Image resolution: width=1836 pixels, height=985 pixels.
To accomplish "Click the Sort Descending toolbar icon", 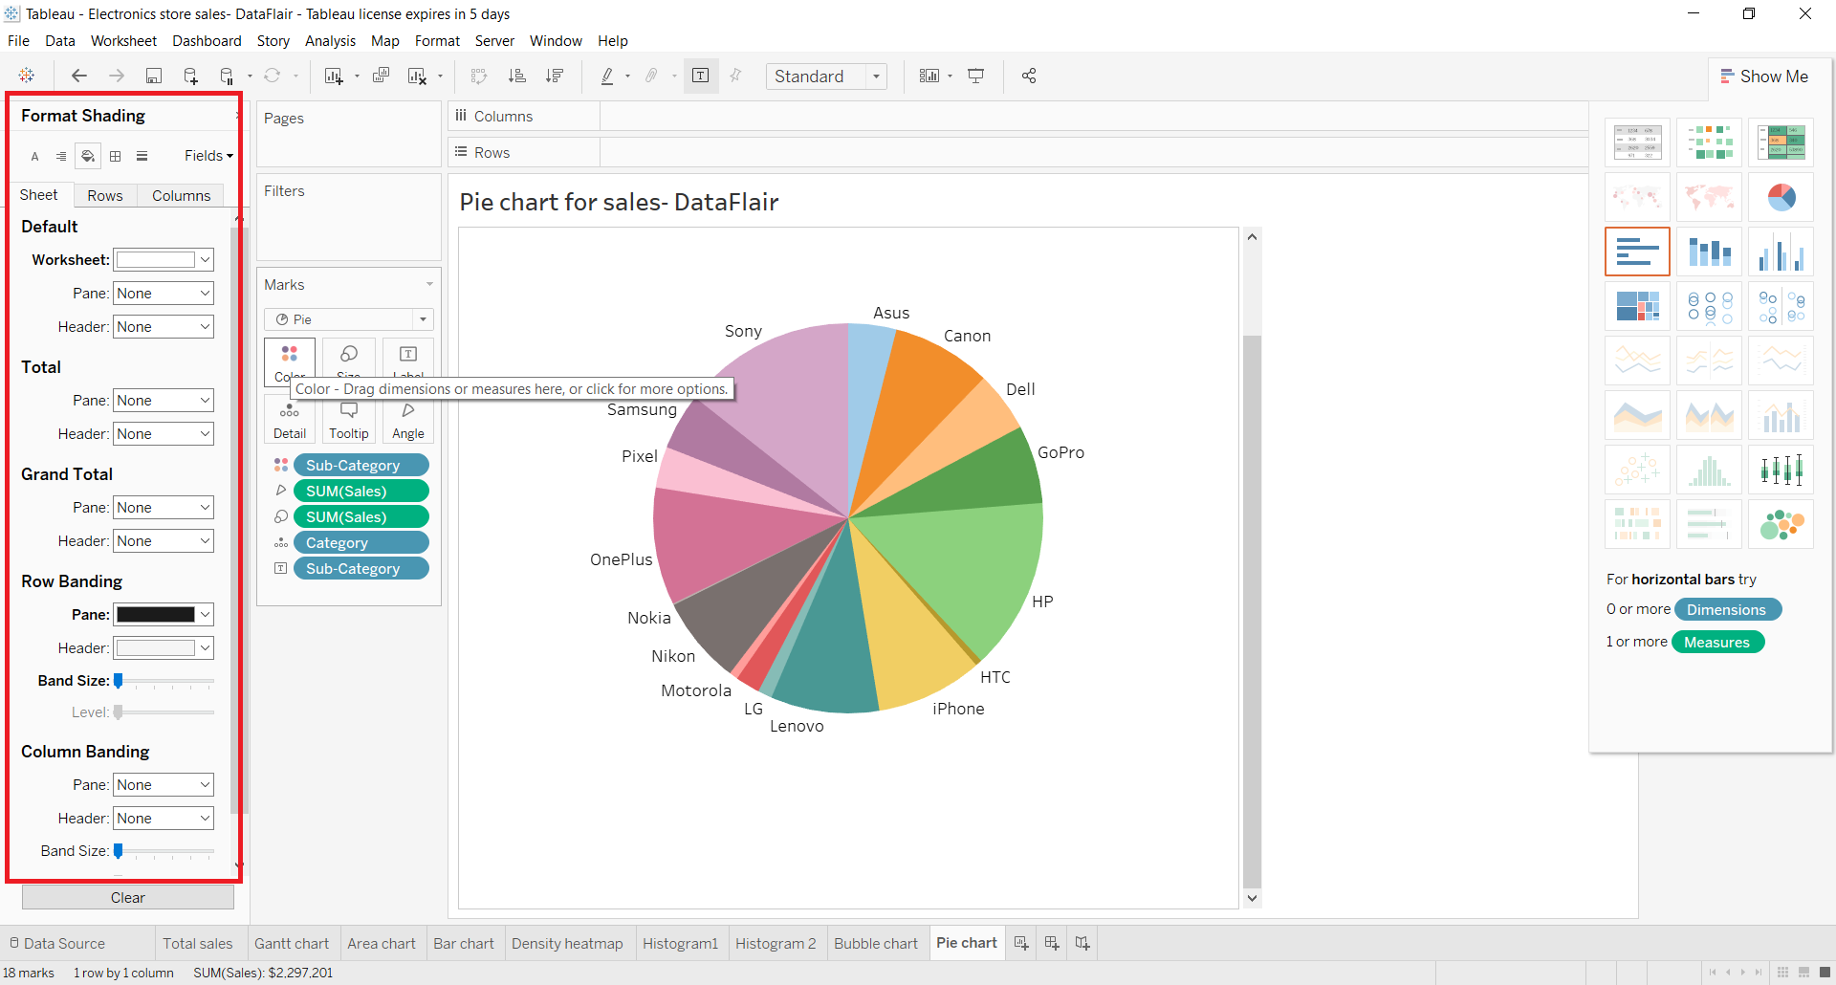I will click(555, 76).
